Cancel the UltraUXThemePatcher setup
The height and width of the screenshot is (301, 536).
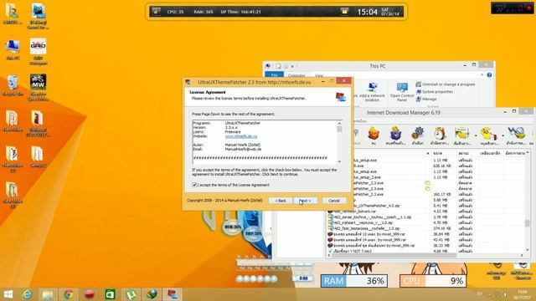[334, 201]
